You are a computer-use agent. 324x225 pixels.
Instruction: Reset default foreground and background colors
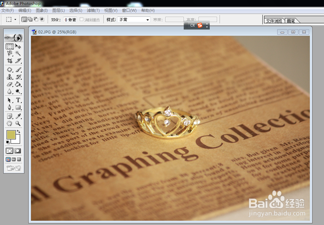coord(8,142)
